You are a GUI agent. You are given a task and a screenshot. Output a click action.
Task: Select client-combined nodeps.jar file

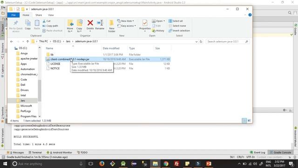(x=108, y=59)
